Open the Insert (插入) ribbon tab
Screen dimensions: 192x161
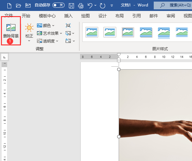click(68, 16)
